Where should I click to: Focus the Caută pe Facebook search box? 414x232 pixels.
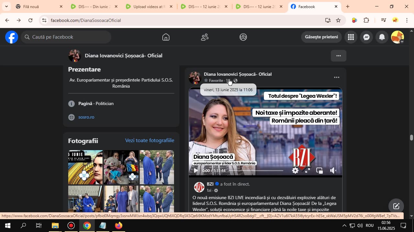pyautogui.click(x=66, y=37)
